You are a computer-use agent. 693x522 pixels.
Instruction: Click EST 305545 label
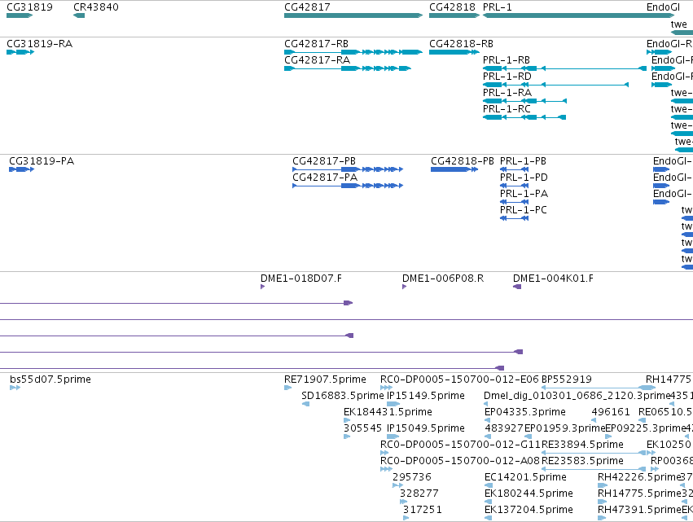362,428
